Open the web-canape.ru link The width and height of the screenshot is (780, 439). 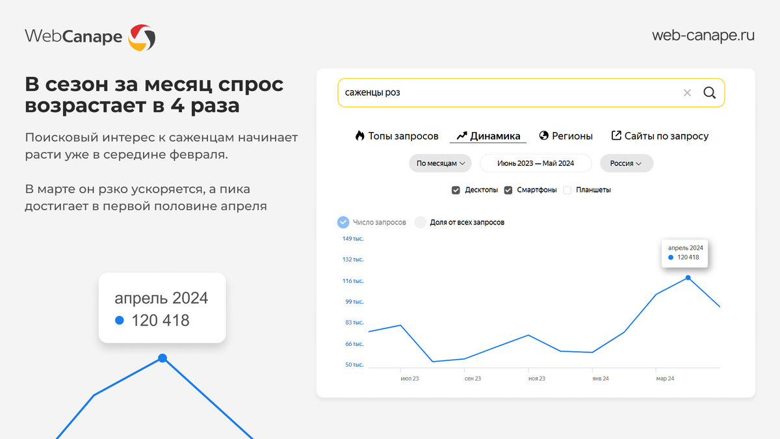point(703,36)
